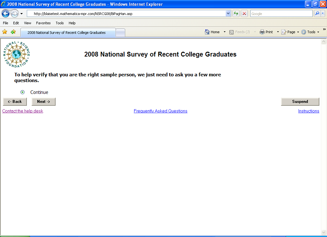327x237 pixels.
Task: Click the scrollbar down arrow
Action: (324, 232)
